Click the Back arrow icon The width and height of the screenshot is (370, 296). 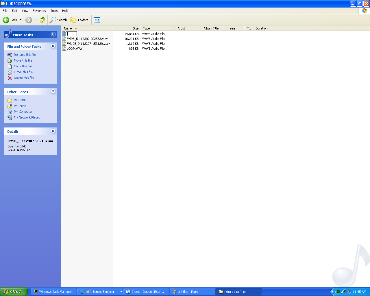click(6, 20)
